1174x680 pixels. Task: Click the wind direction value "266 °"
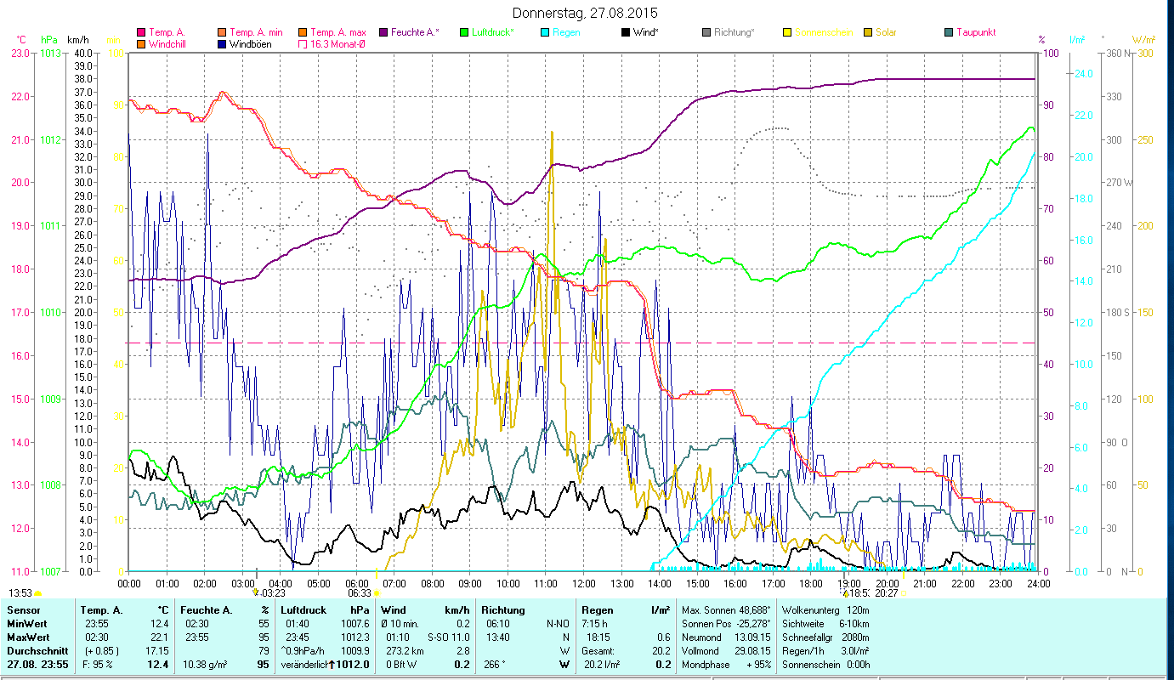(493, 665)
